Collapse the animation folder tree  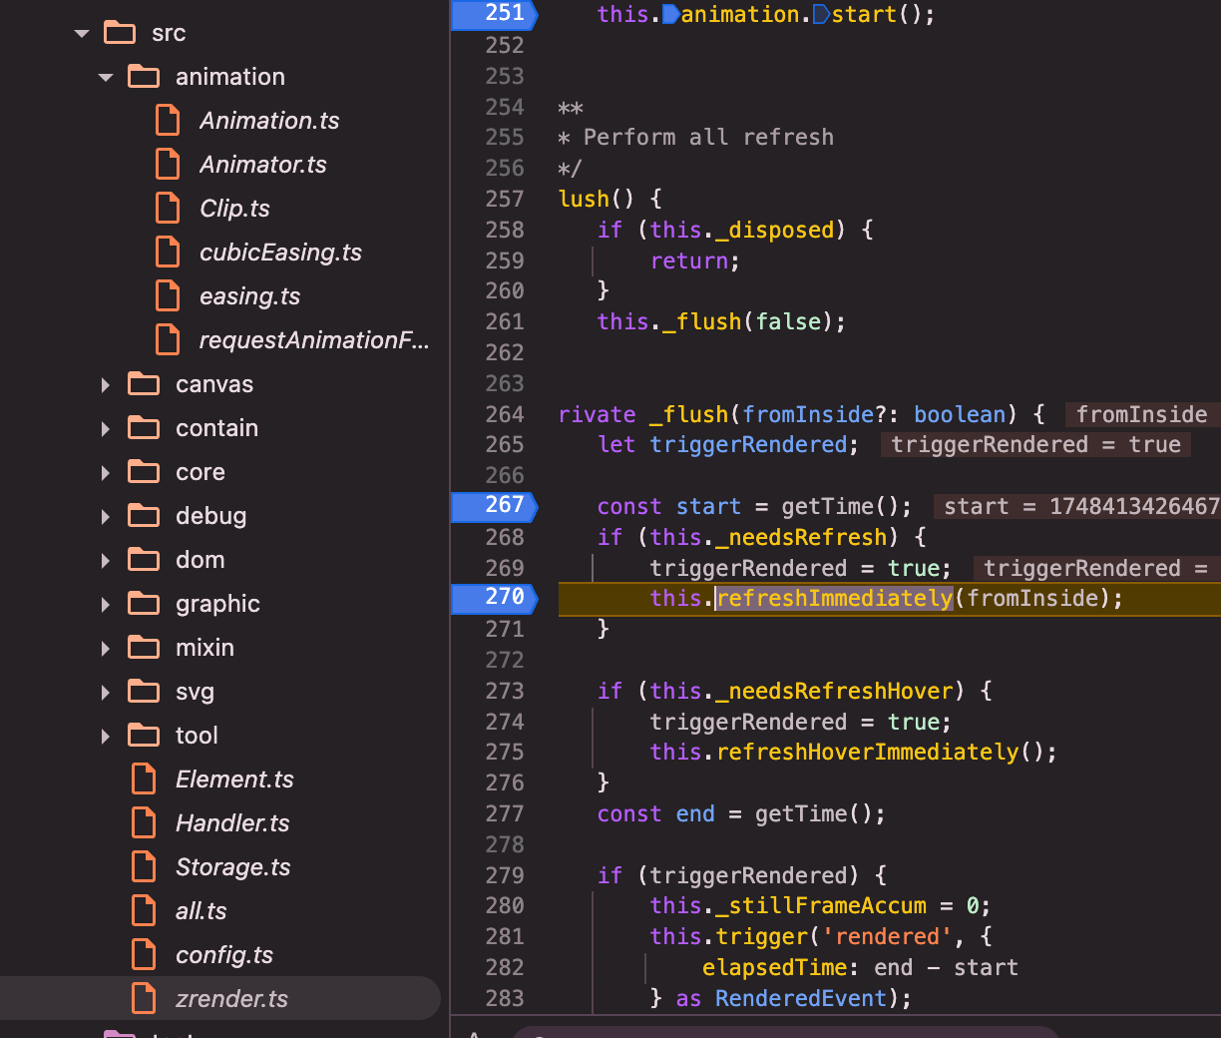[106, 78]
